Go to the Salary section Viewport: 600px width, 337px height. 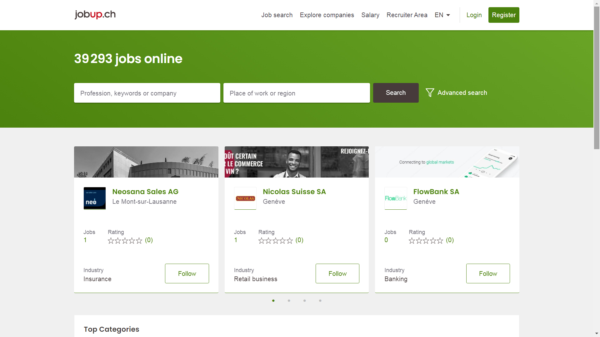[370, 15]
